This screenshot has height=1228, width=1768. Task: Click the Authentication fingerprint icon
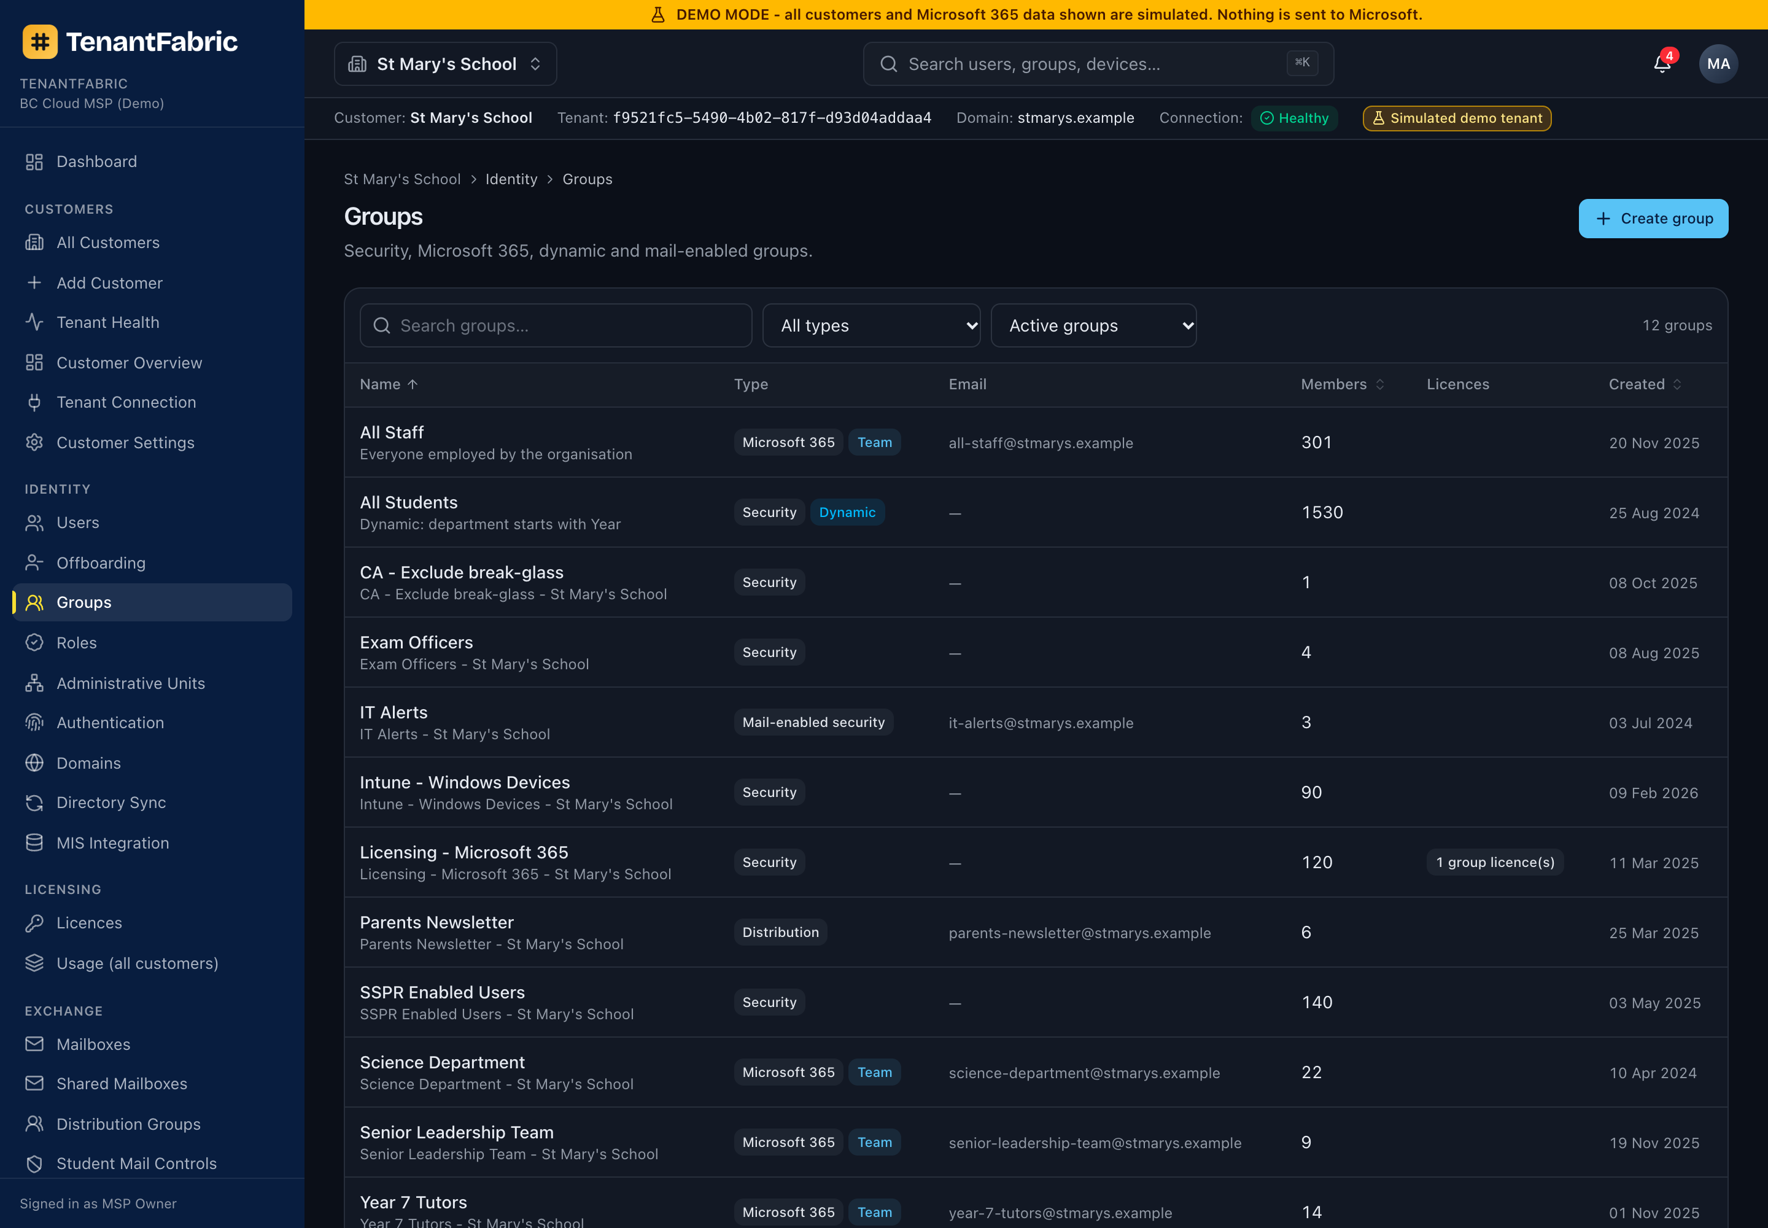coord(34,723)
